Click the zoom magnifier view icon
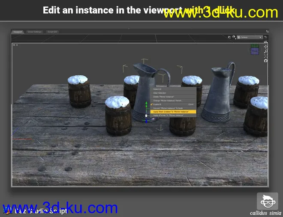 [266, 51]
